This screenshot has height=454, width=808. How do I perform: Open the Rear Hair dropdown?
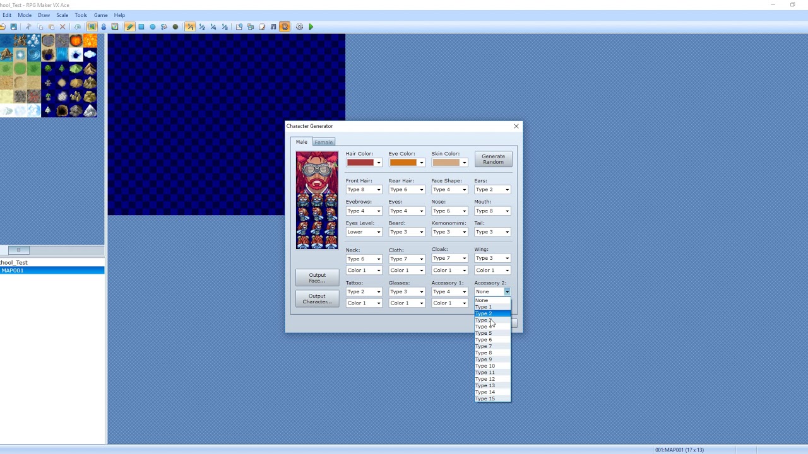pos(407,190)
